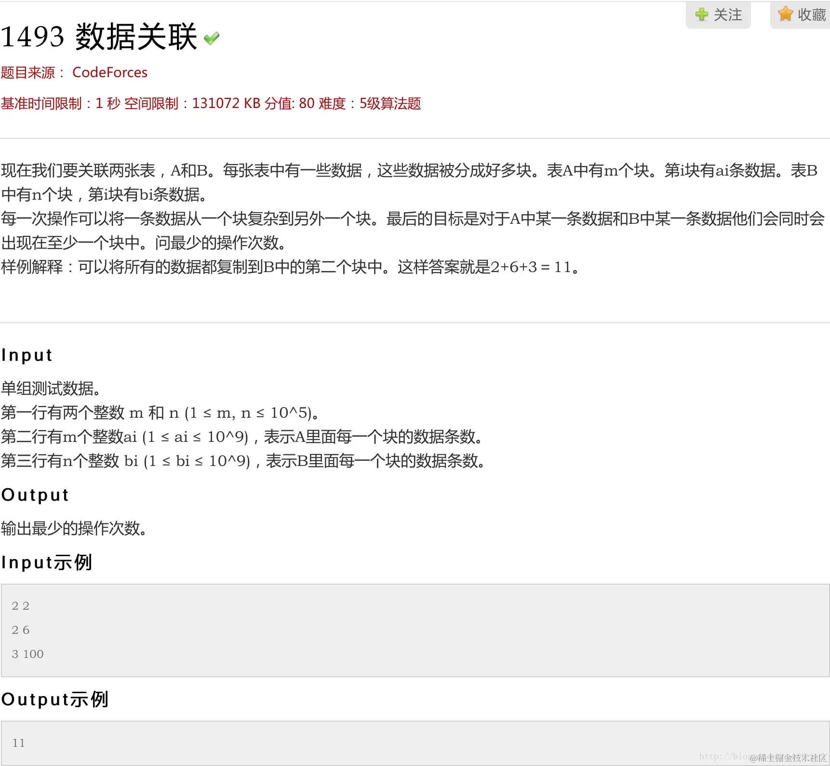Click the line 单组测试数据。
Viewport: 830px width, 766px height.
pos(51,388)
